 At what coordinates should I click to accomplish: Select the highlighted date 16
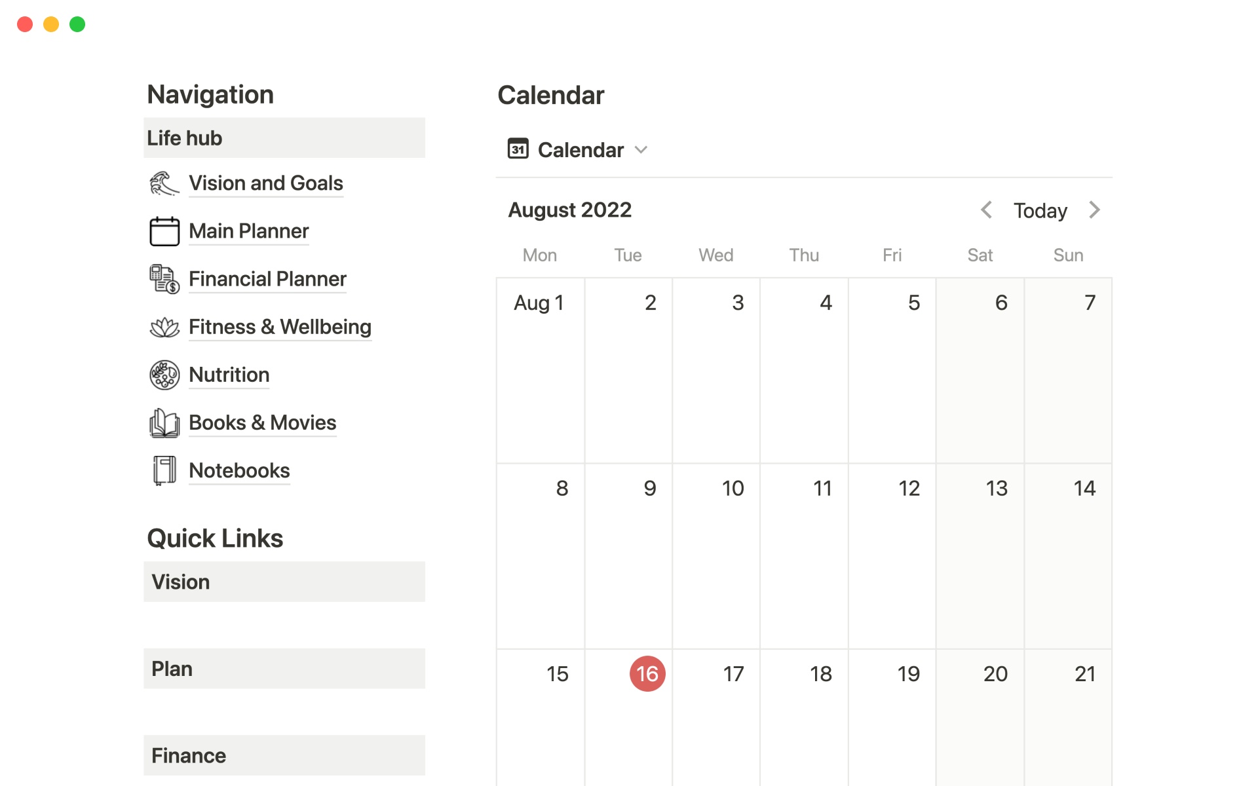pos(647,673)
